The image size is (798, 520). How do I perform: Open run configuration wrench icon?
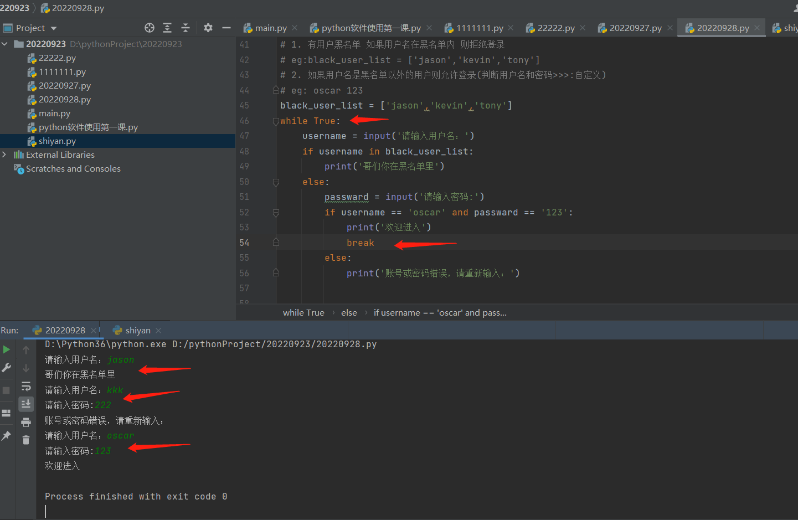coord(7,368)
